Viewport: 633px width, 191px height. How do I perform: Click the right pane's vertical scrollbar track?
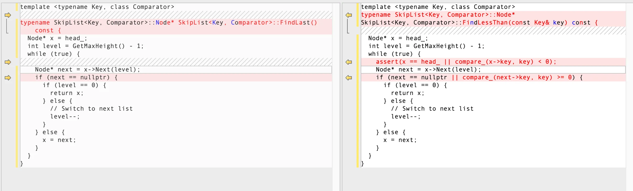pyautogui.click(x=629, y=104)
